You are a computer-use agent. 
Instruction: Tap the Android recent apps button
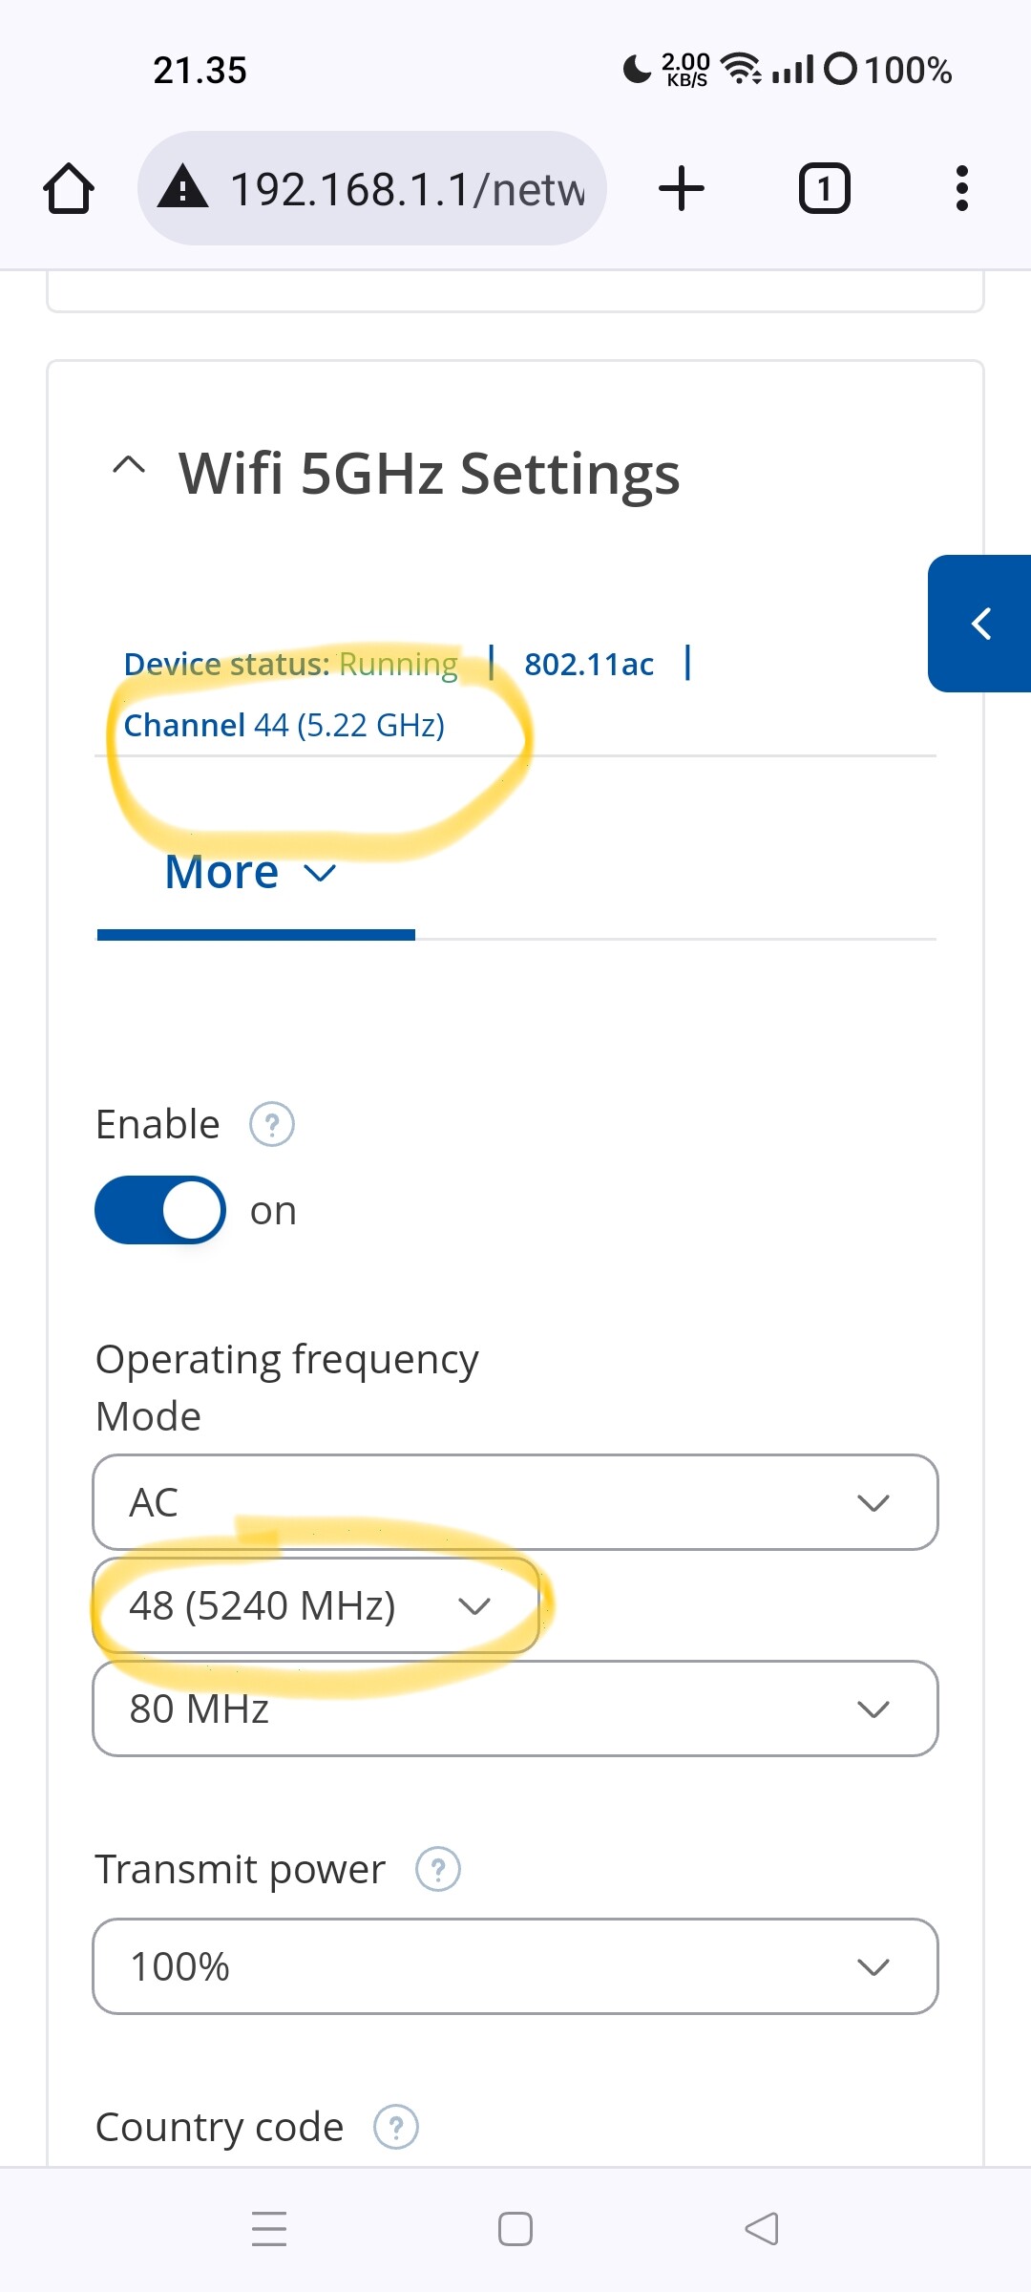pos(269,2229)
